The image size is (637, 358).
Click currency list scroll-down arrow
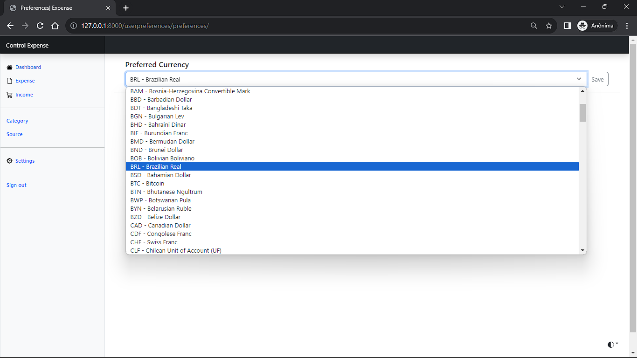tap(582, 250)
